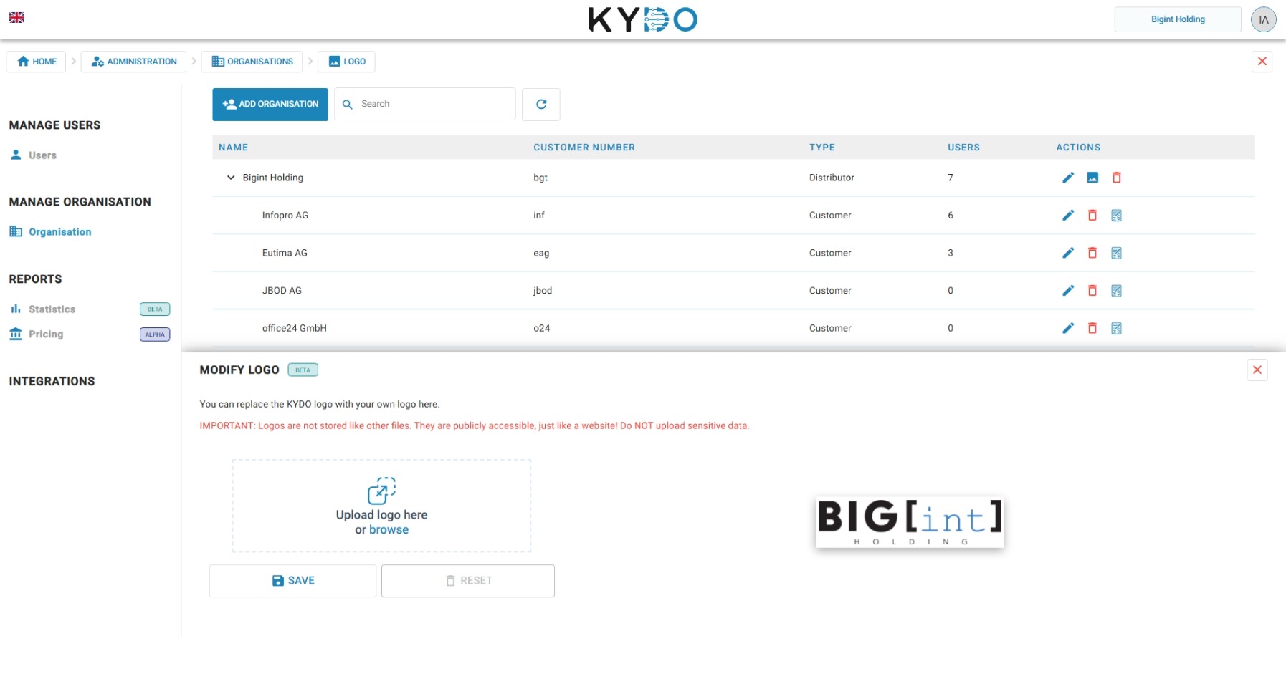Click the browse link in upload area

click(x=389, y=530)
